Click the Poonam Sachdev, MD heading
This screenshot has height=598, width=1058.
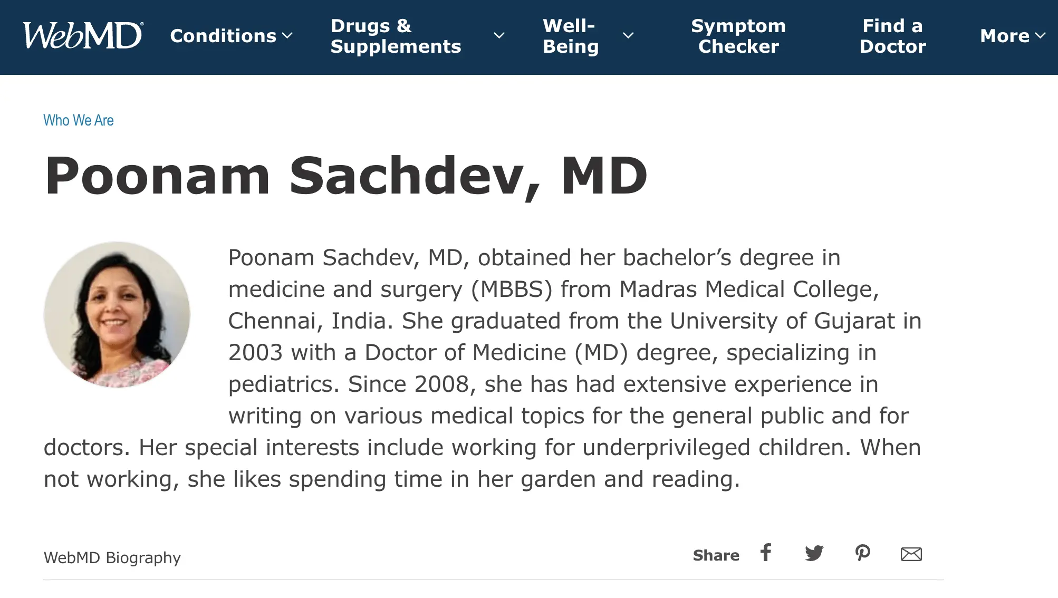pyautogui.click(x=346, y=176)
